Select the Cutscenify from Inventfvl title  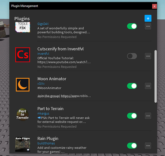[60, 49]
